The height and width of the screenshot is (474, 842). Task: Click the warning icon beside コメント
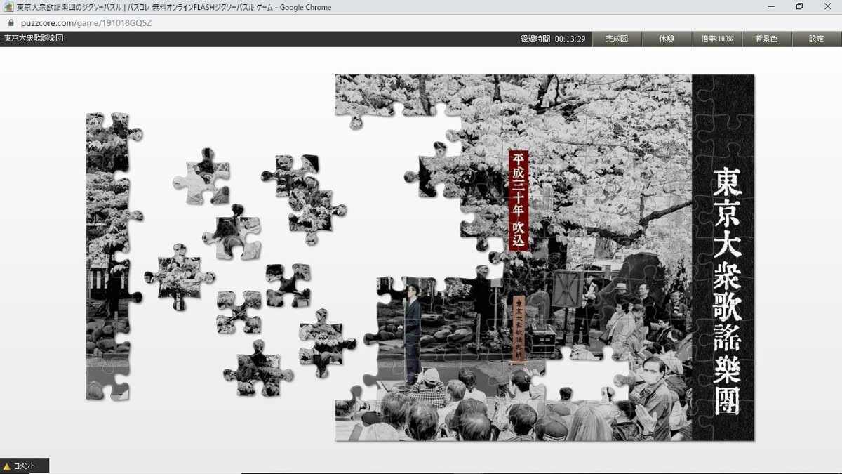coord(7,466)
